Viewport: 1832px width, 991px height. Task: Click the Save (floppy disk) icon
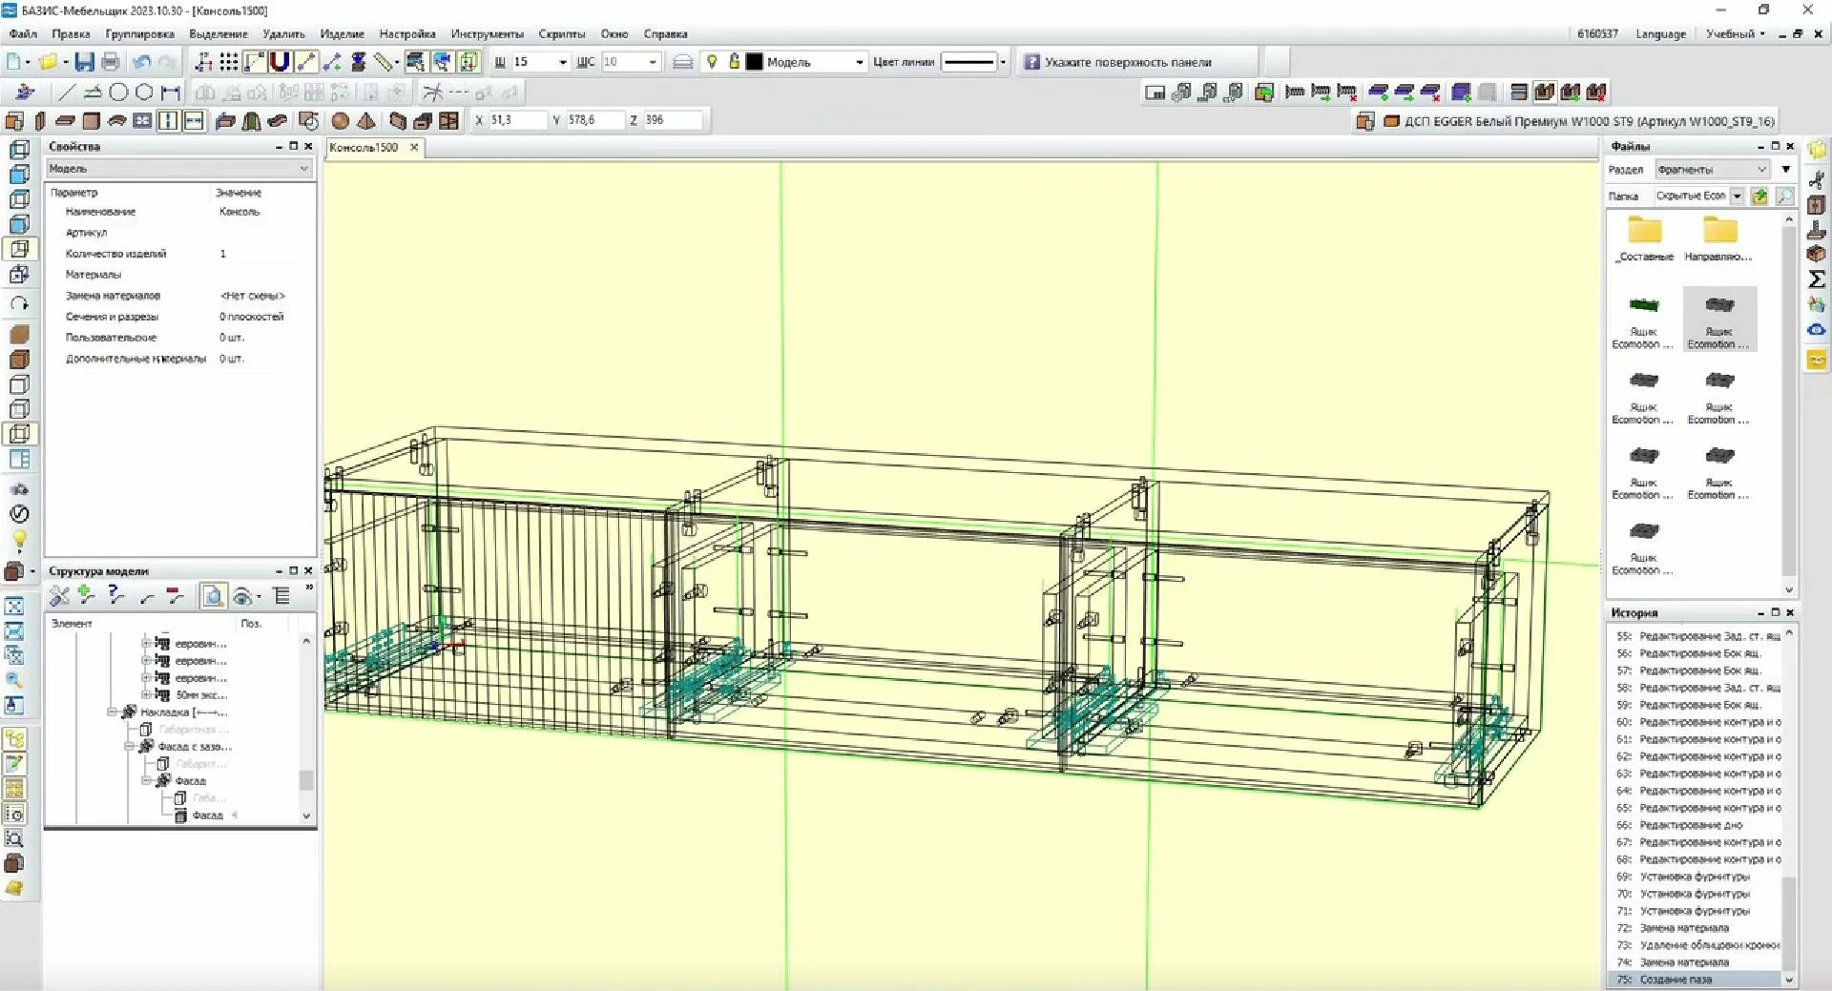85,62
